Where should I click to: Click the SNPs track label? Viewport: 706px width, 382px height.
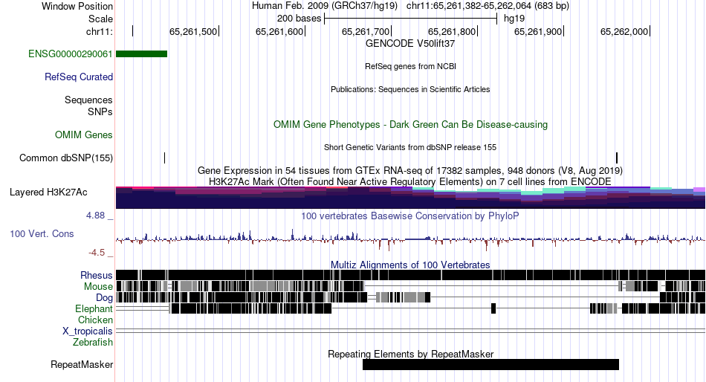[x=100, y=111]
